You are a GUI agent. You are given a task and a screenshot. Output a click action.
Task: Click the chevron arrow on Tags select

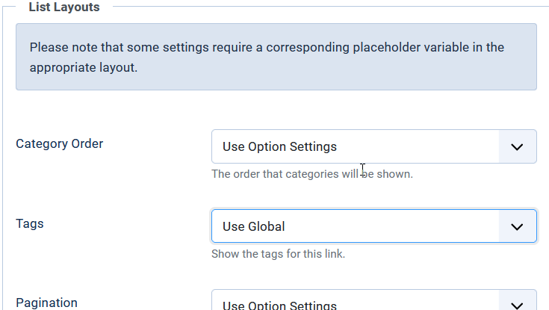click(517, 226)
